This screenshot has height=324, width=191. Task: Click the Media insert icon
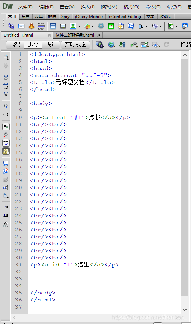(87, 26)
